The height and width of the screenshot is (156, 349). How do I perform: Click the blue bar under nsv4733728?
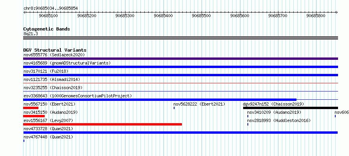180,133
